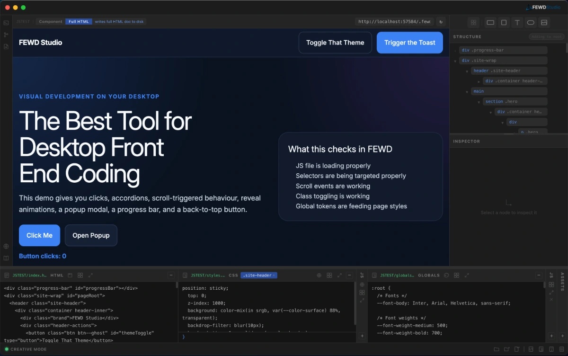Screen dimensions: 568x356
Task: Click the main node in Structure
Action: 509,91
